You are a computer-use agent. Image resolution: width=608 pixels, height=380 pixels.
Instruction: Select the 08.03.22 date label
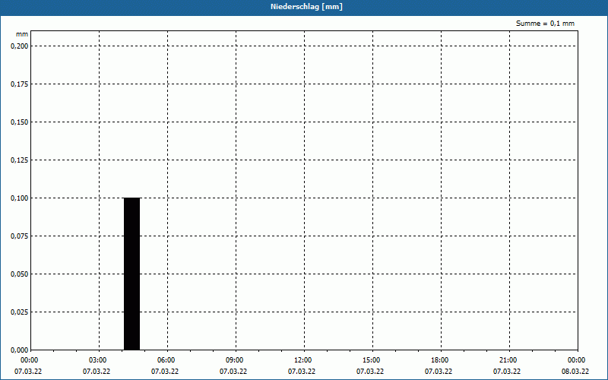[575, 372]
